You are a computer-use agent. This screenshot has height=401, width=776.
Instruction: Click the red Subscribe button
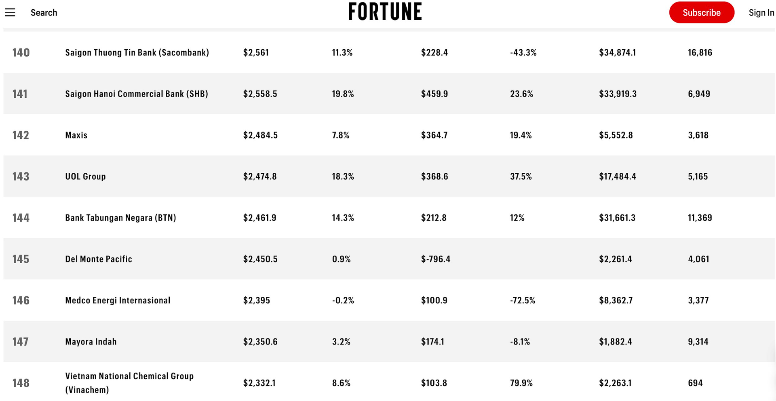click(x=701, y=13)
